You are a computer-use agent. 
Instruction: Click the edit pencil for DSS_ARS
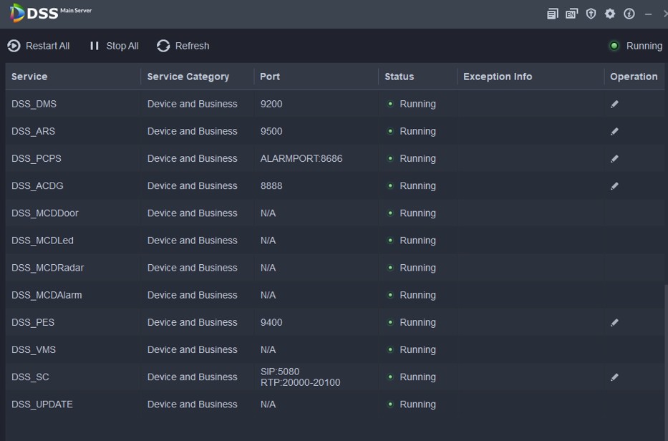point(614,131)
